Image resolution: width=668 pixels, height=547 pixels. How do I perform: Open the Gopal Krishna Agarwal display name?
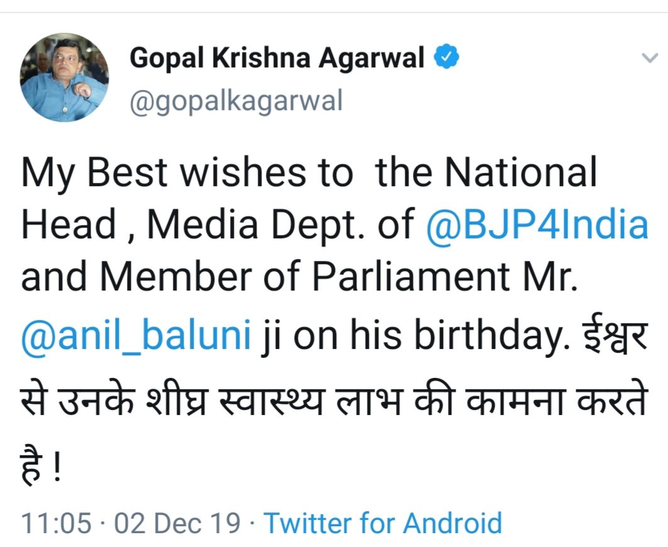click(277, 59)
